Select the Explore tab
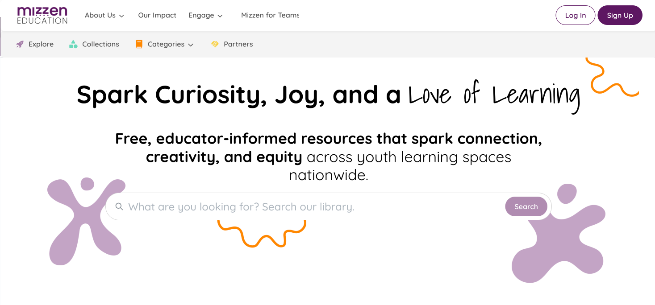Image resolution: width=655 pixels, height=305 pixels. pos(41,44)
